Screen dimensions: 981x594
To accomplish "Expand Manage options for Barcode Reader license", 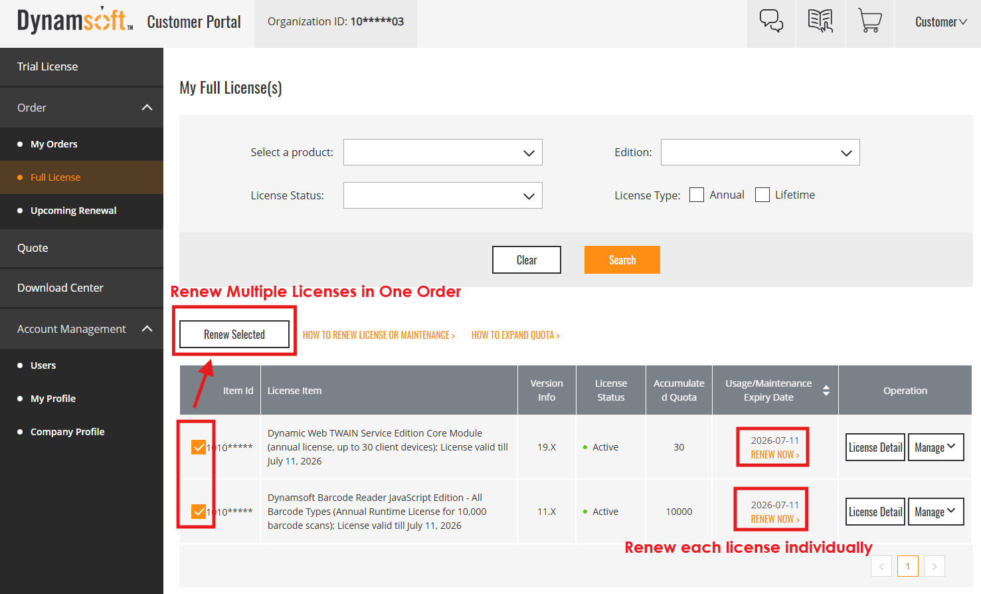I will (x=936, y=512).
